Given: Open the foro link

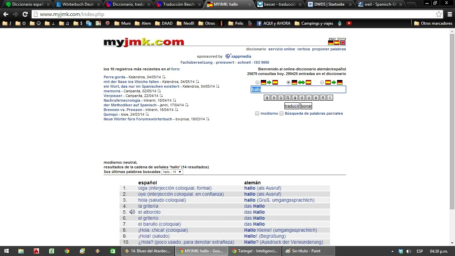Looking at the screenshot, I should (x=175, y=69).
